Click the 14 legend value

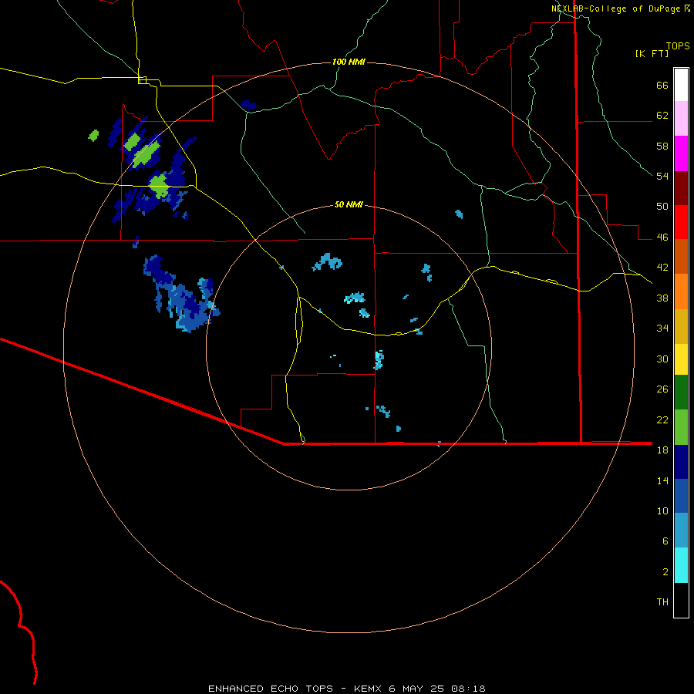tap(662, 480)
